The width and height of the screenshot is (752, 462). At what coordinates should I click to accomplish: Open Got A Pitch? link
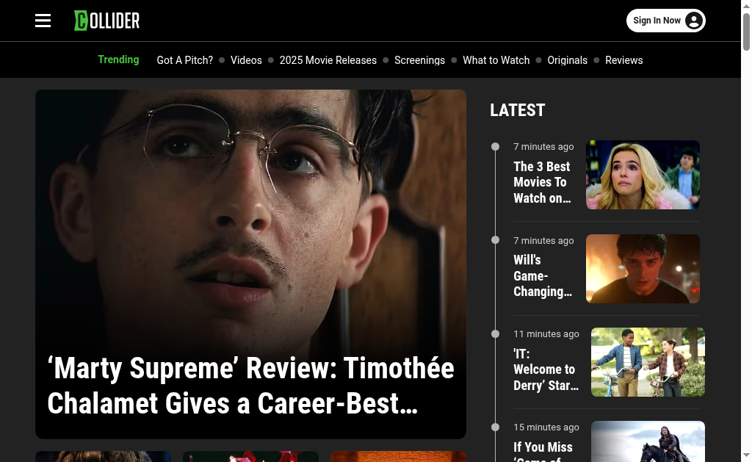pos(184,60)
